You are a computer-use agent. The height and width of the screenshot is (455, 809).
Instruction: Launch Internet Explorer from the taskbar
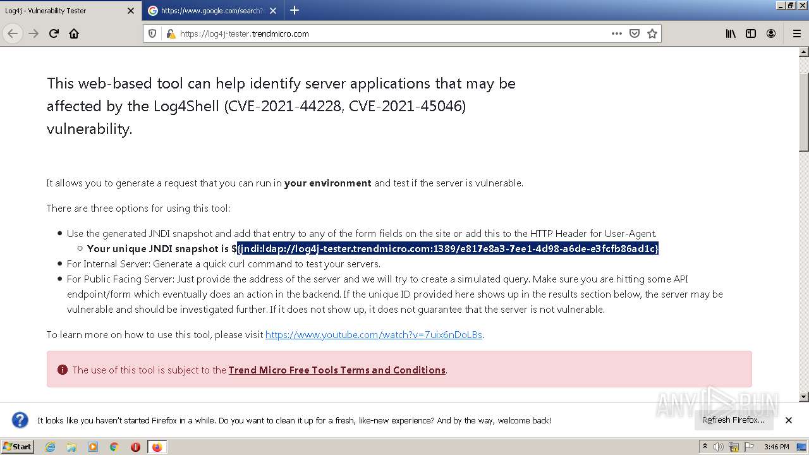tap(50, 447)
